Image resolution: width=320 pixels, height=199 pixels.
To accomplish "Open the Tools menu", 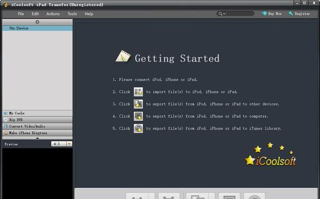I will click(x=72, y=14).
